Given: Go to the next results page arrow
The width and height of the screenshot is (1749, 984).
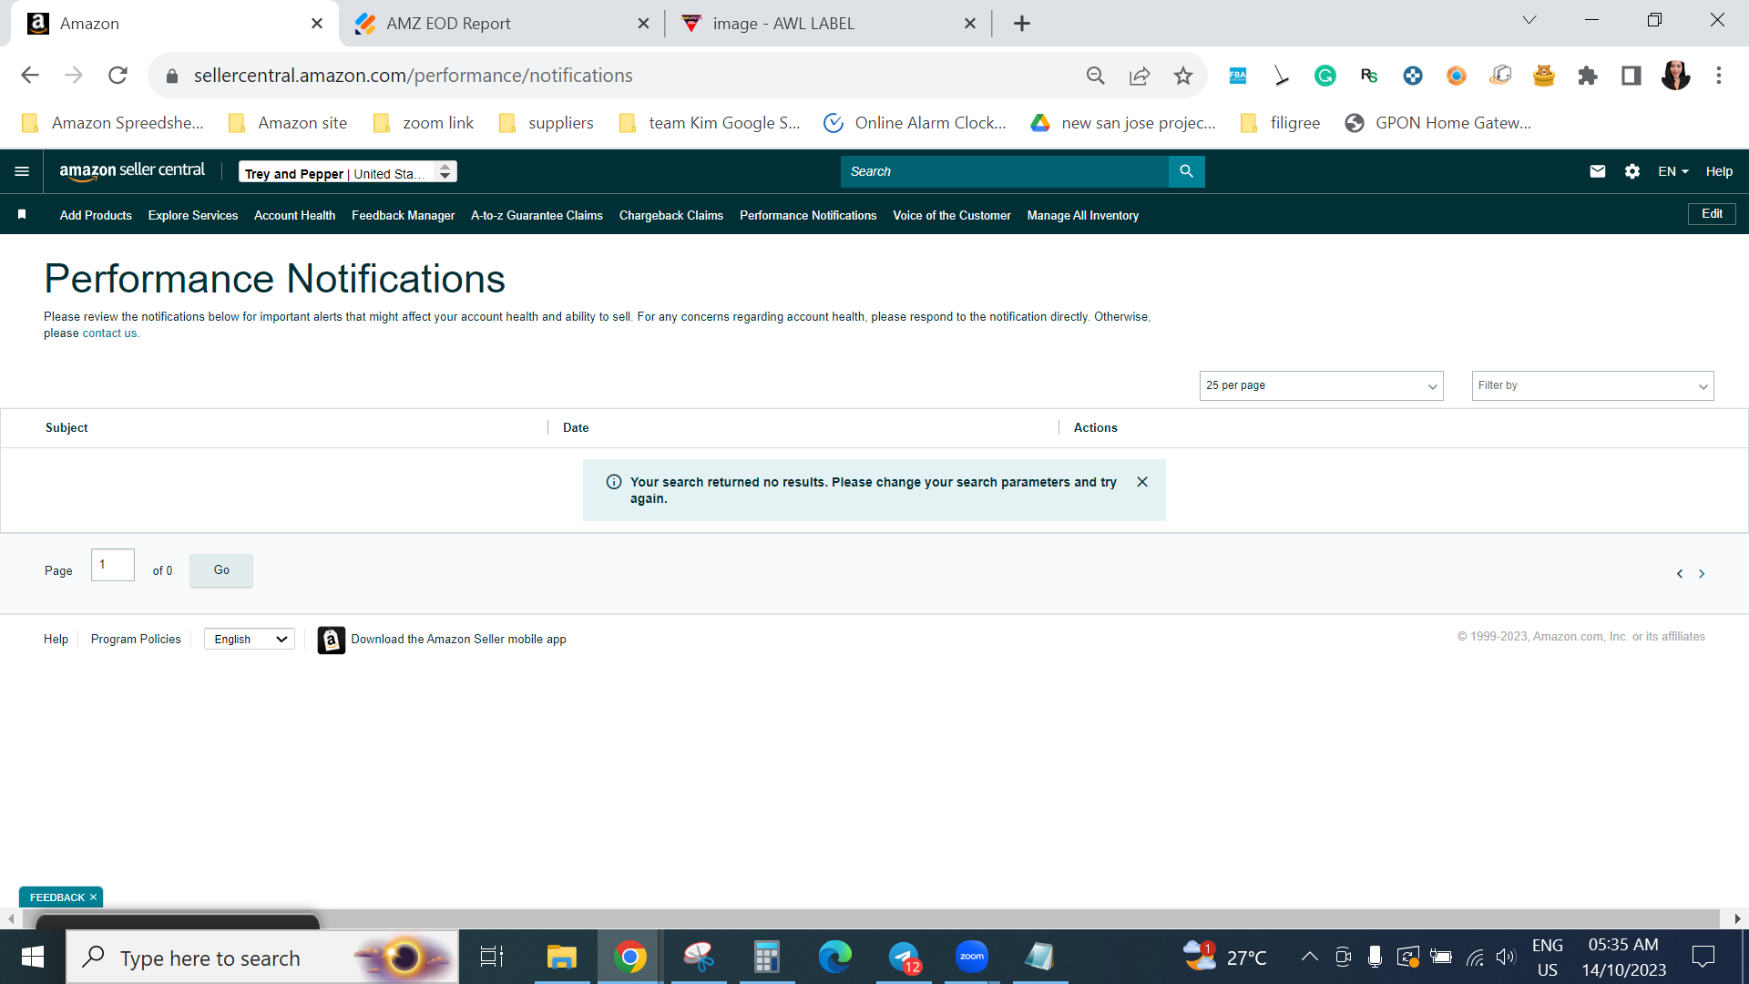Looking at the screenshot, I should point(1702,573).
